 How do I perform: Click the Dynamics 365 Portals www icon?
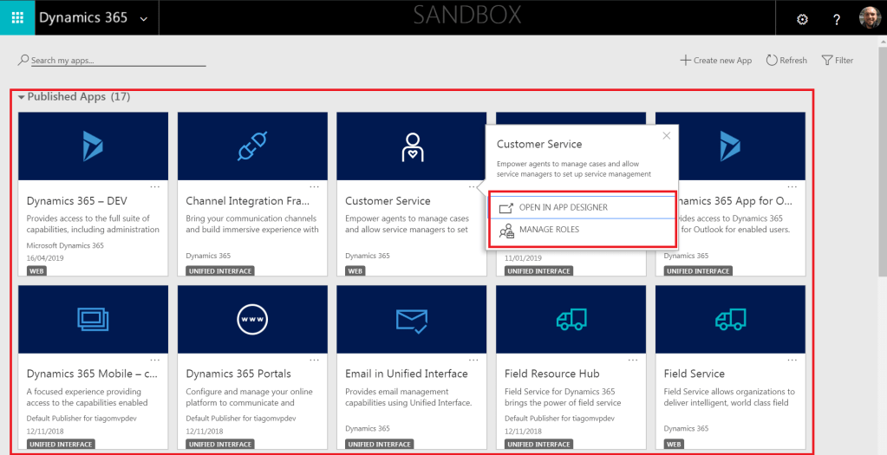coord(252,320)
